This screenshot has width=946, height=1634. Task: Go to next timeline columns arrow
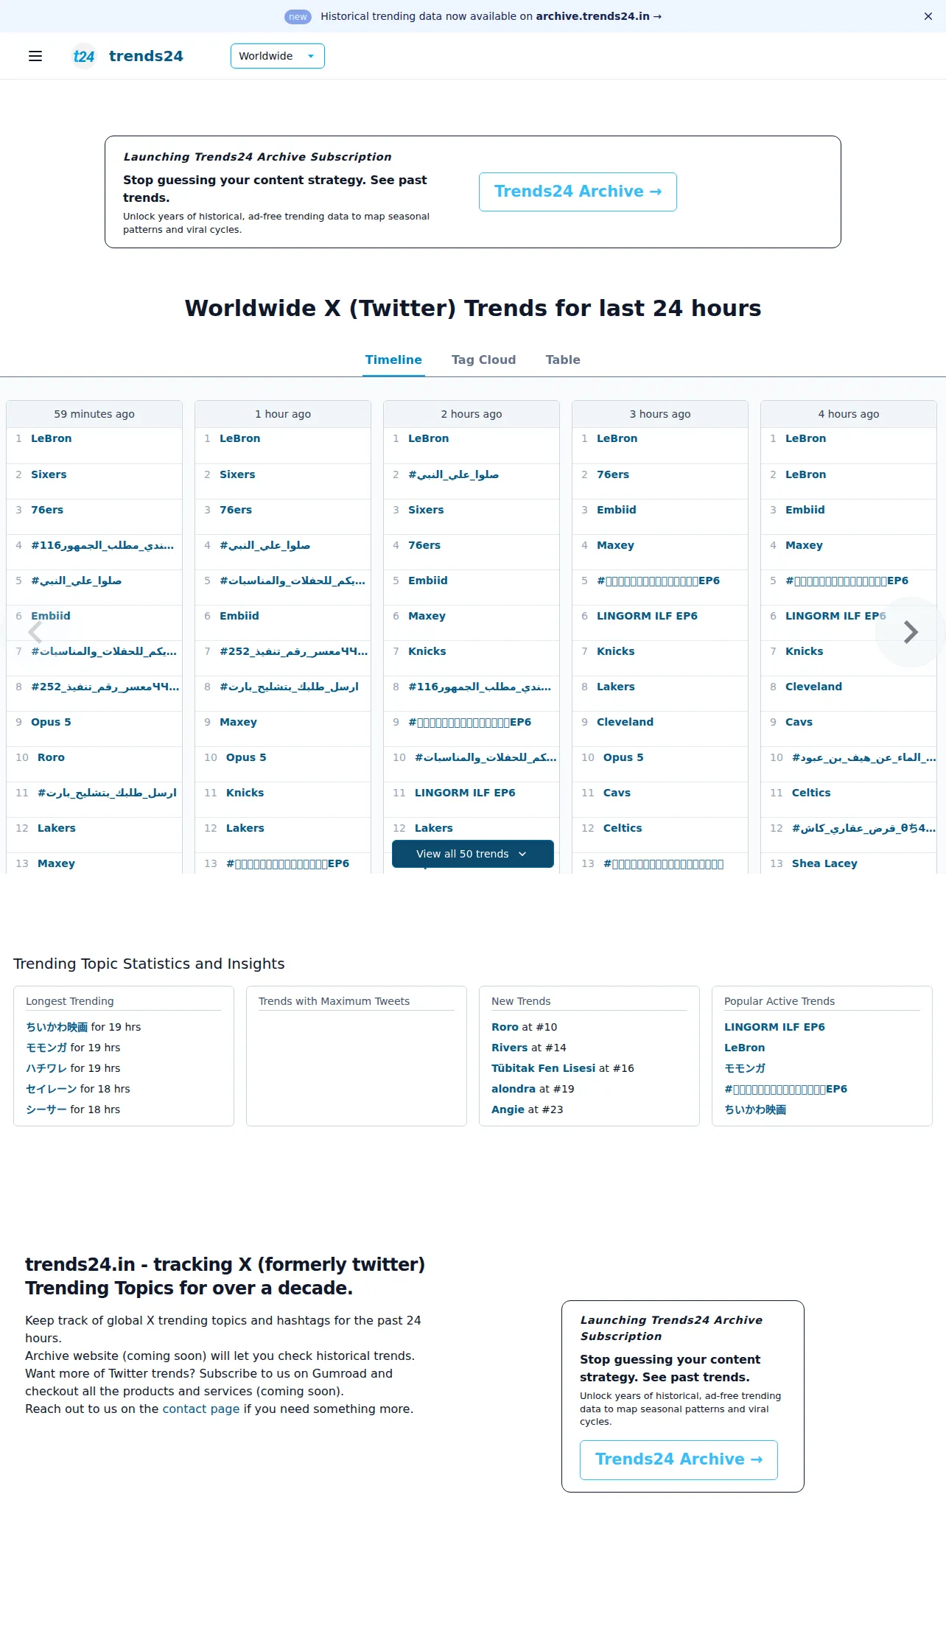(x=911, y=632)
